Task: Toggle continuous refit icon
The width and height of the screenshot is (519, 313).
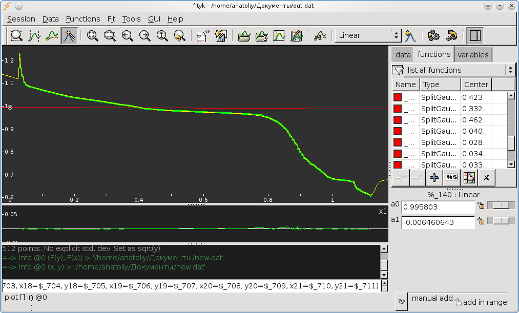Action: [320, 35]
